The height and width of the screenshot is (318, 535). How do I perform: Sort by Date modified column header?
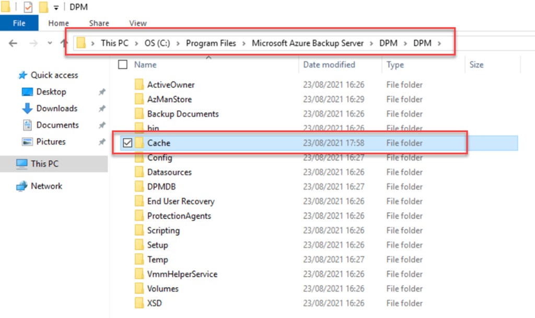tap(329, 65)
